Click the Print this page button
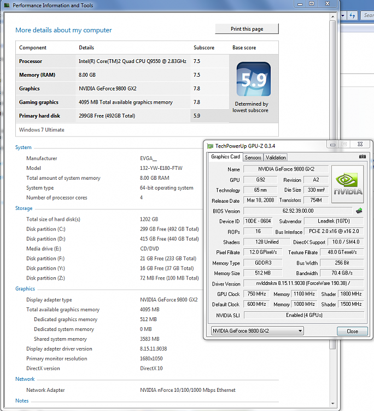Image resolution: width=374 pixels, height=411 pixels. point(247,29)
